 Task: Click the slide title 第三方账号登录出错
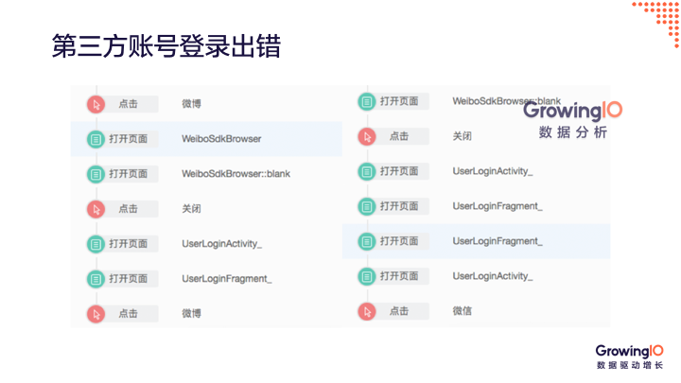point(166,45)
